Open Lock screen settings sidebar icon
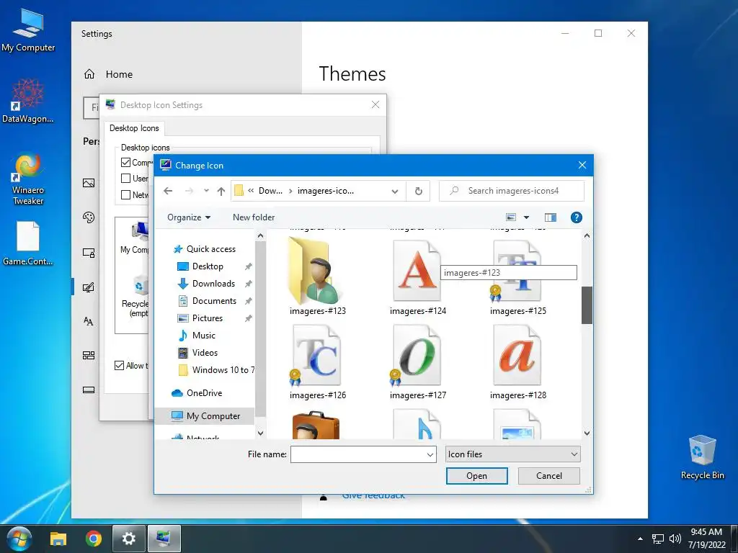 [x=89, y=253]
